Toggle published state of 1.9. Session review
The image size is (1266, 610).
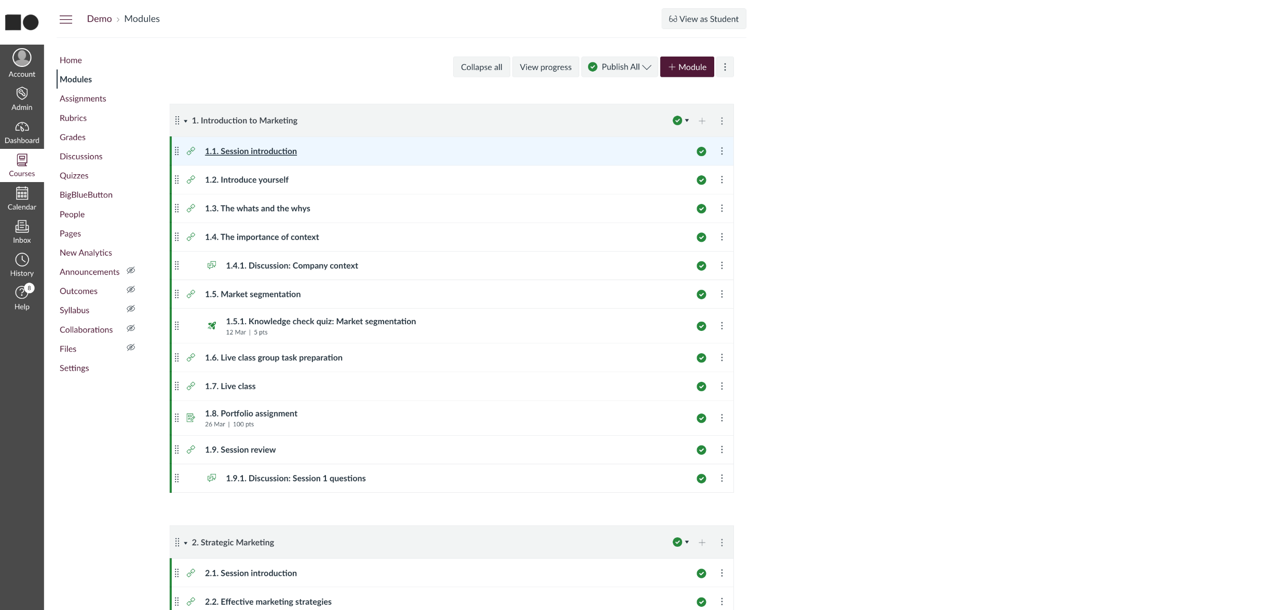(701, 450)
